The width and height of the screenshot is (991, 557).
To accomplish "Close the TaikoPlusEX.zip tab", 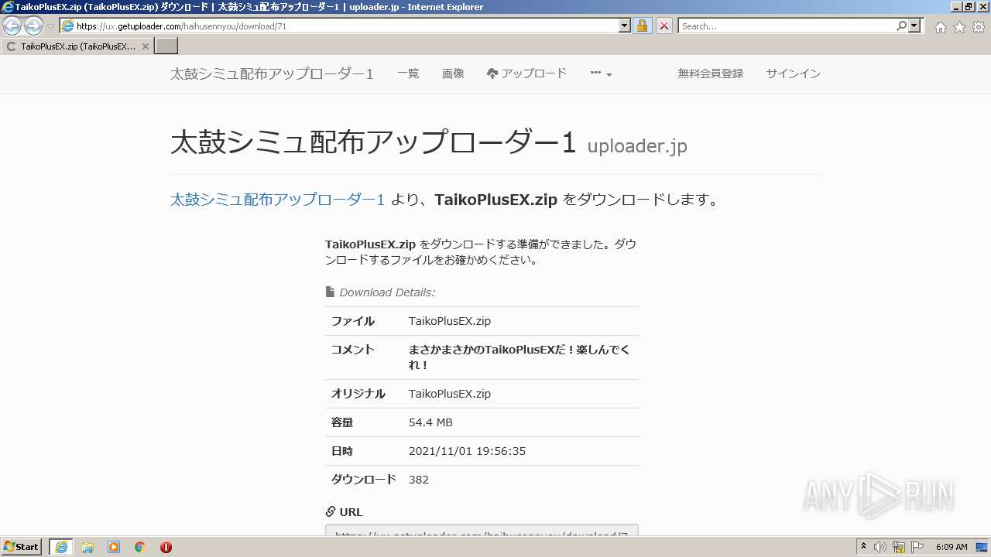I will pos(145,46).
